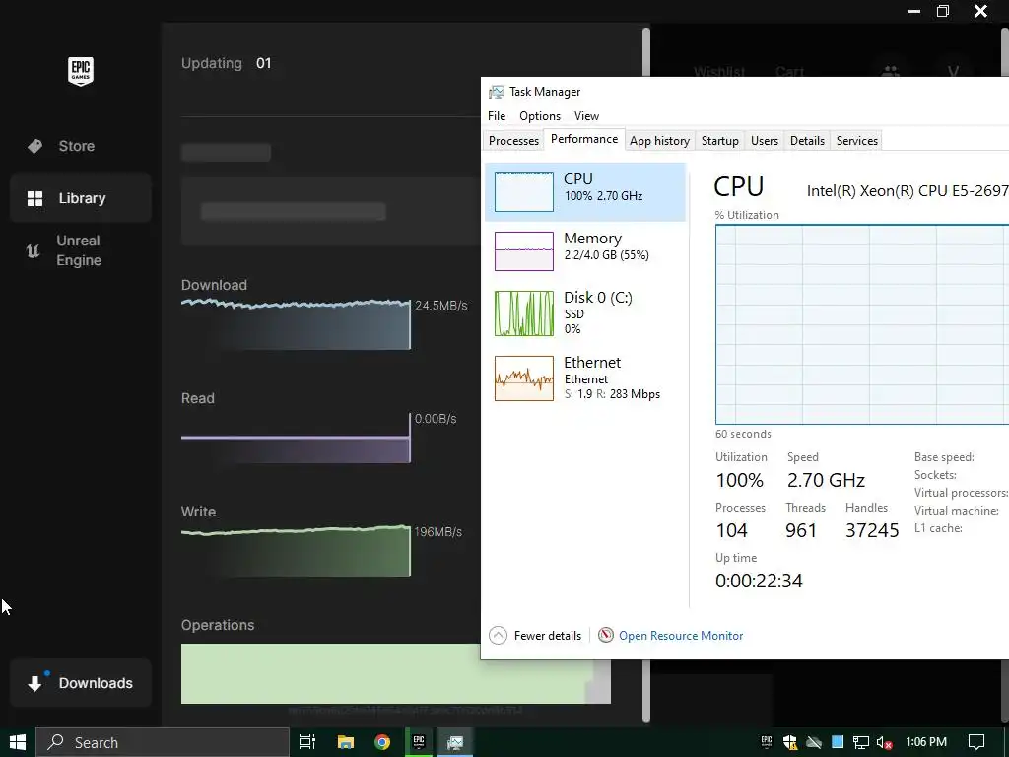The image size is (1009, 757).
Task: Click the launcher downloads panel scrollbar
Action: tap(645, 374)
